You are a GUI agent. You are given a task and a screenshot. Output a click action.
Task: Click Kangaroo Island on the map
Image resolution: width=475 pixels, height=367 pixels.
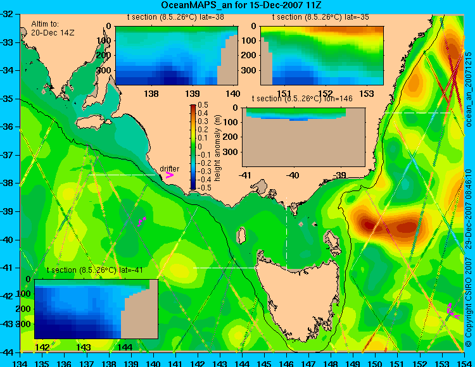92,122
